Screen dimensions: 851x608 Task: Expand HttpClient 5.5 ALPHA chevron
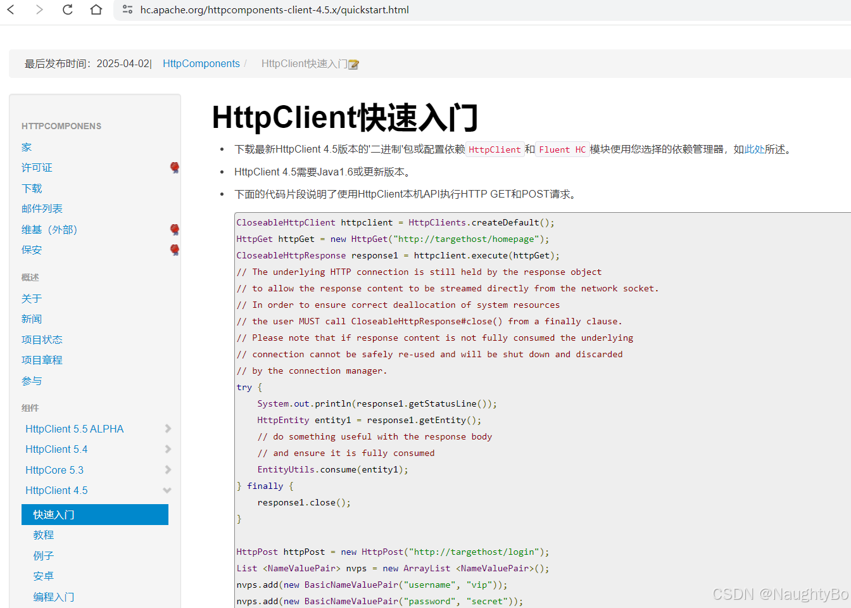point(168,429)
